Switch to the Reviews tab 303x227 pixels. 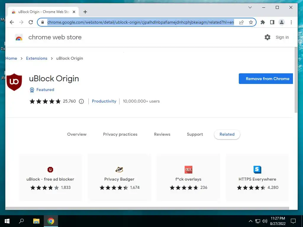coord(162,134)
